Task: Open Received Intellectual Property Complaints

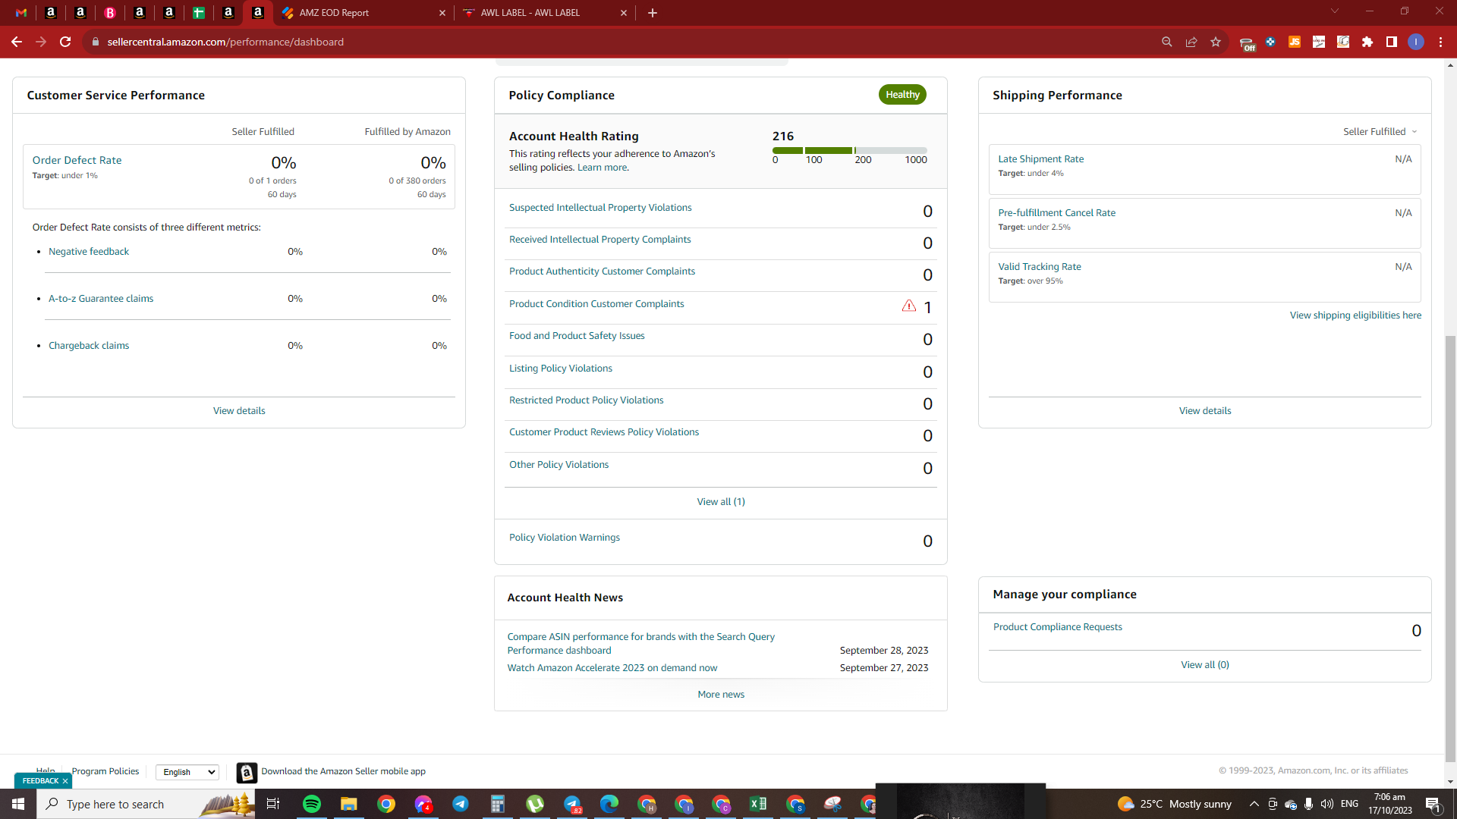Action: pos(599,240)
